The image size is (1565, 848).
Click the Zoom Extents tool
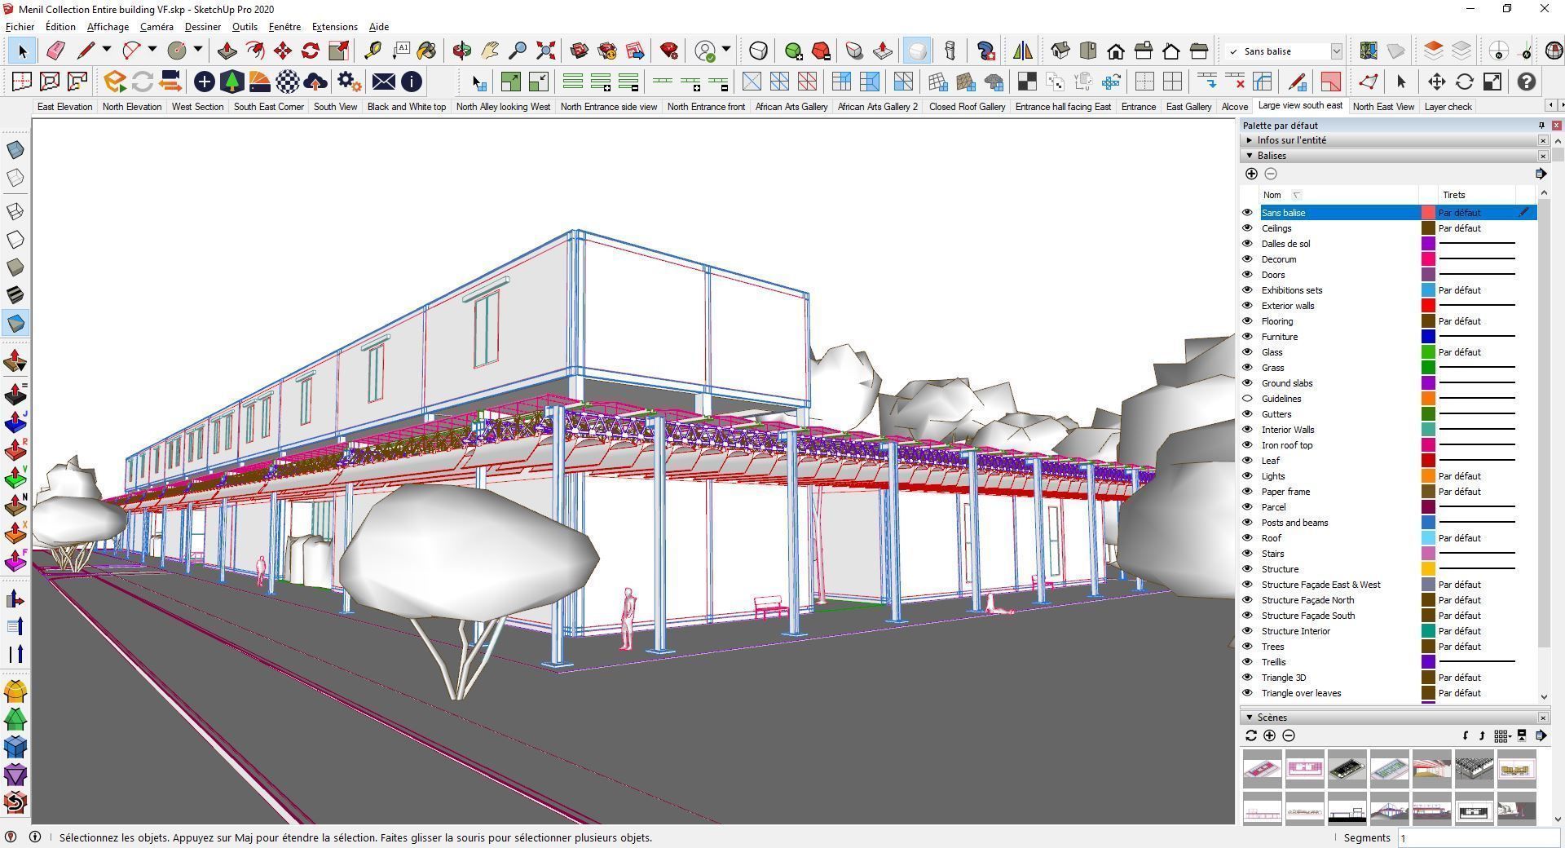pyautogui.click(x=545, y=51)
